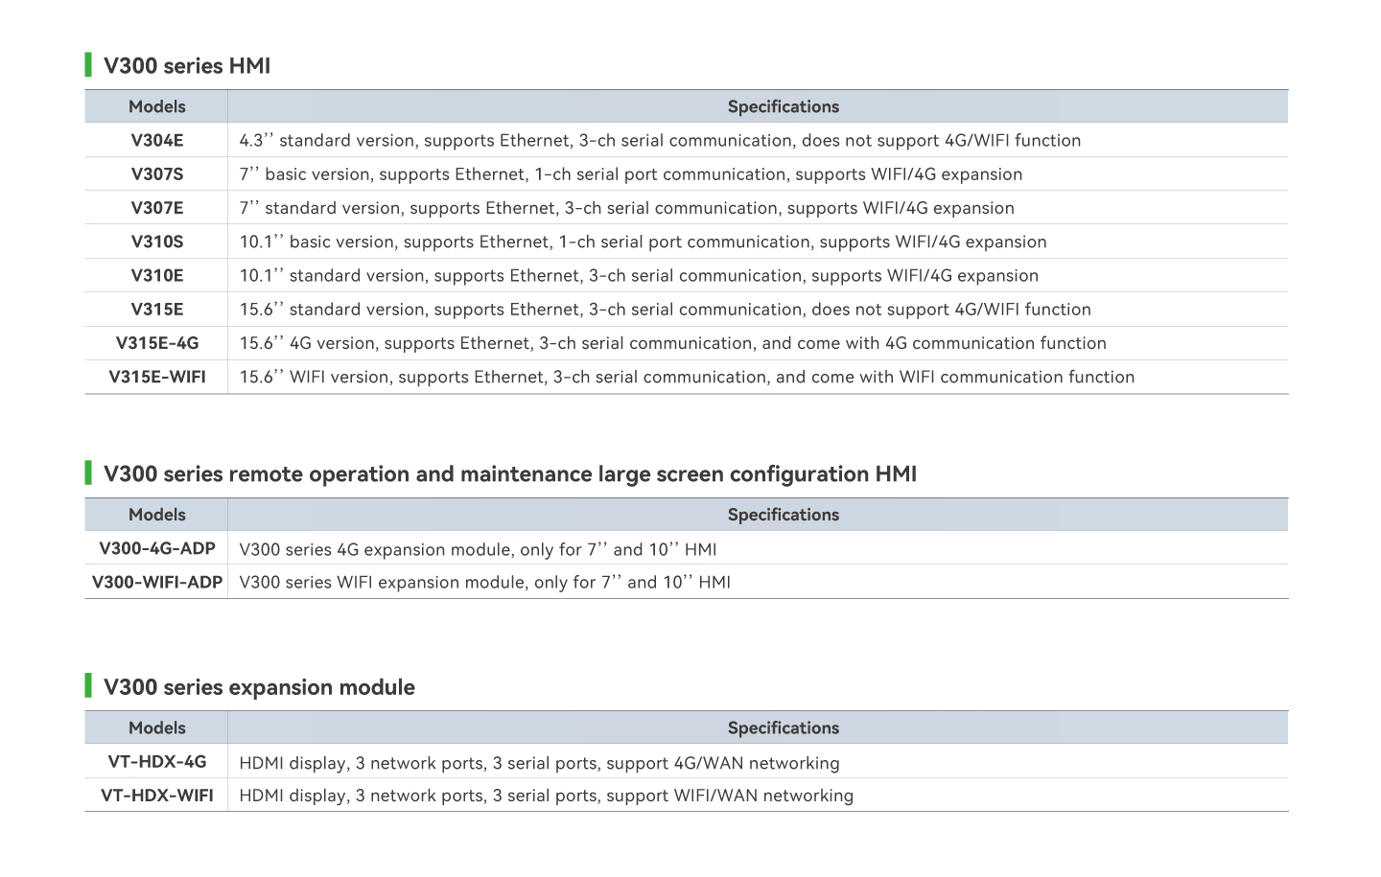Click the 4.3'' standard version specification text
The width and height of the screenshot is (1381, 877).
(660, 140)
